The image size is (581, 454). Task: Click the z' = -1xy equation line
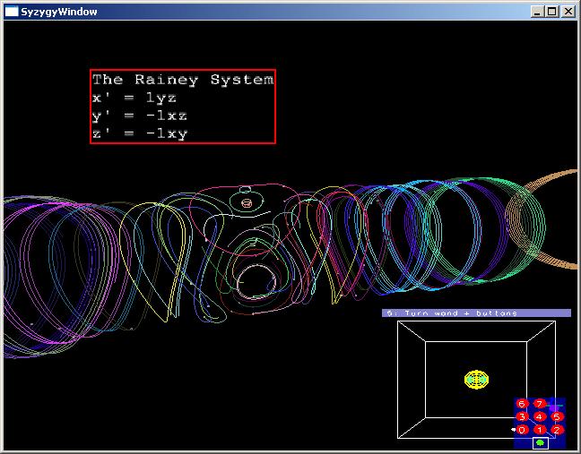(x=139, y=133)
